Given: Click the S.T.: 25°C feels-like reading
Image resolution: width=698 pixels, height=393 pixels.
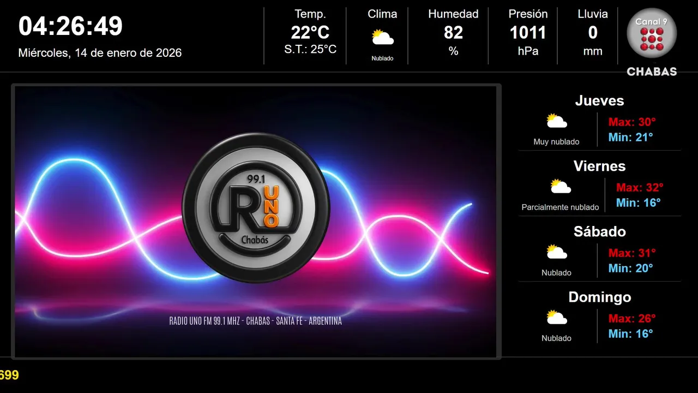Looking at the screenshot, I should [x=310, y=49].
